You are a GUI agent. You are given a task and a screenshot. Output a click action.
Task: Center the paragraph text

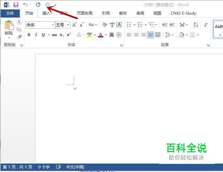136,35
